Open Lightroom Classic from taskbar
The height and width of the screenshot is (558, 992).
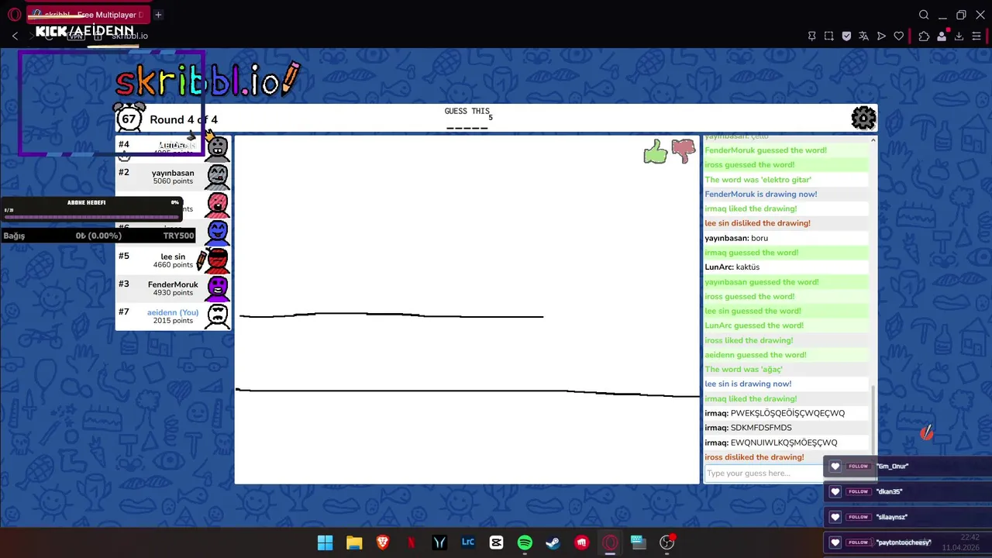pos(468,542)
